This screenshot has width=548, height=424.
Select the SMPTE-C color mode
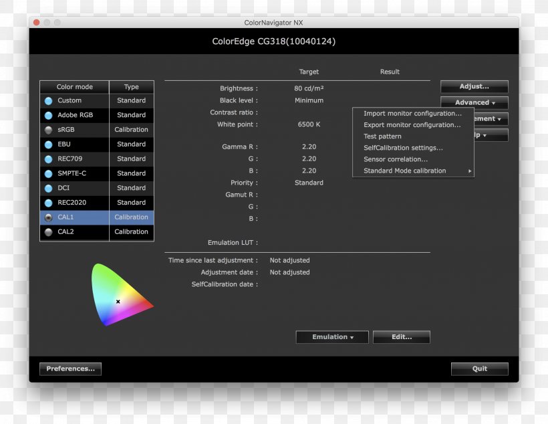97,173
